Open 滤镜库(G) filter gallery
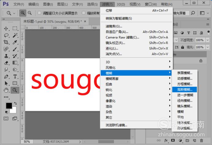212x145 pixels. (137, 26)
